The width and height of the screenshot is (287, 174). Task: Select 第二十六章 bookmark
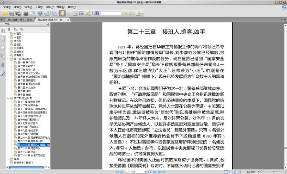31,155
